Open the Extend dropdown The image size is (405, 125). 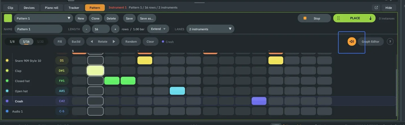[158, 29]
